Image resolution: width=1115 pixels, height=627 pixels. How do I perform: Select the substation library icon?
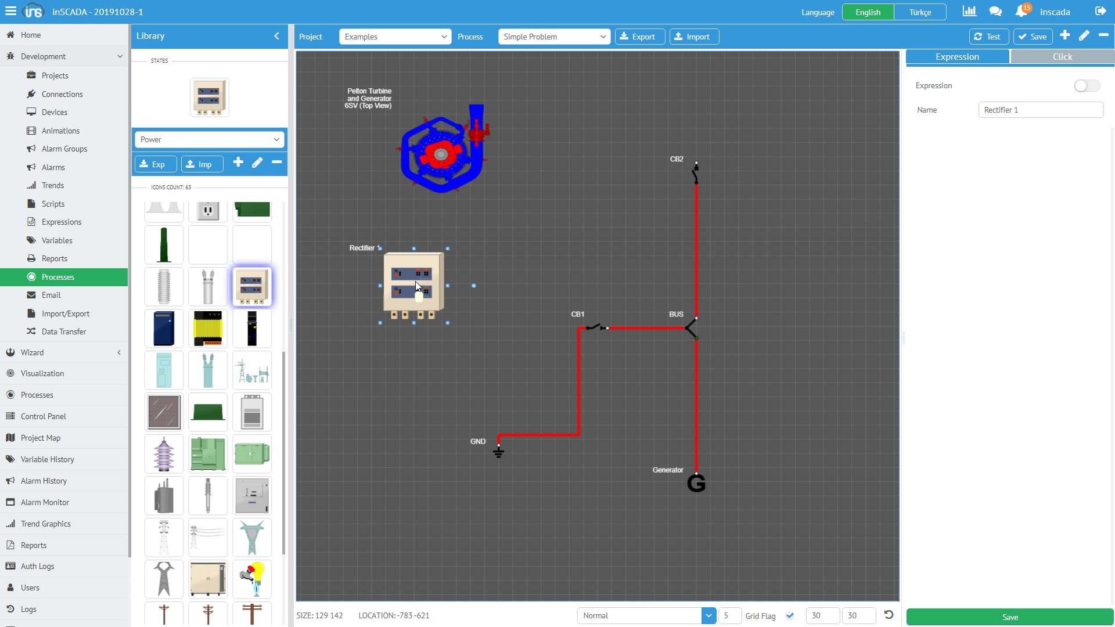pos(252,370)
